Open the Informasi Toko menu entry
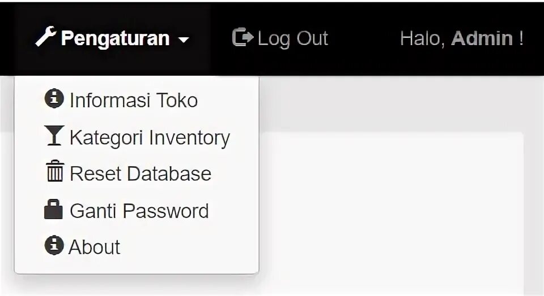This screenshot has height=296, width=544. tap(133, 101)
